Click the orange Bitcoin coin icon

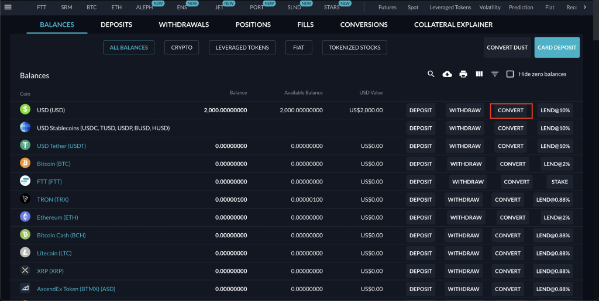click(x=25, y=163)
